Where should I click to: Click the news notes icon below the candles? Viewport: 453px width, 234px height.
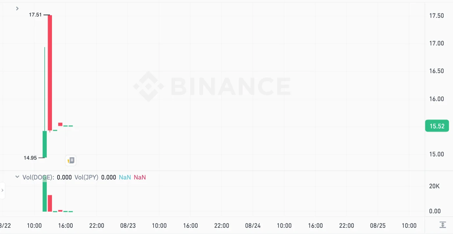71,160
